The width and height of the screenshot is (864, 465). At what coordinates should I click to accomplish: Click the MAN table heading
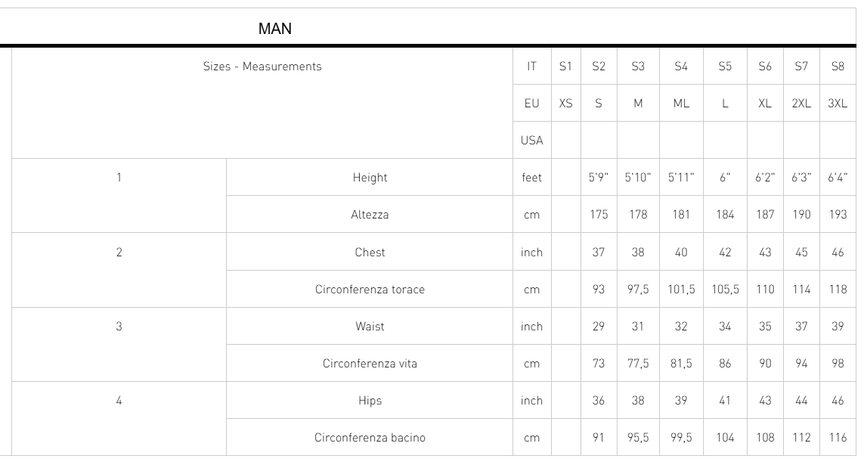(275, 29)
